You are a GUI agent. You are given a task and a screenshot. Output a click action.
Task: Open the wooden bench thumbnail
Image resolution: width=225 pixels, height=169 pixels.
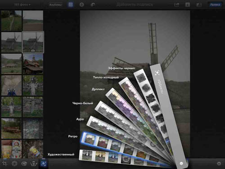coord(11,128)
